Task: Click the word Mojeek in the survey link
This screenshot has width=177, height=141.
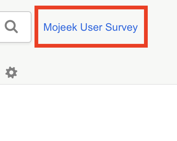Action: [60, 27]
